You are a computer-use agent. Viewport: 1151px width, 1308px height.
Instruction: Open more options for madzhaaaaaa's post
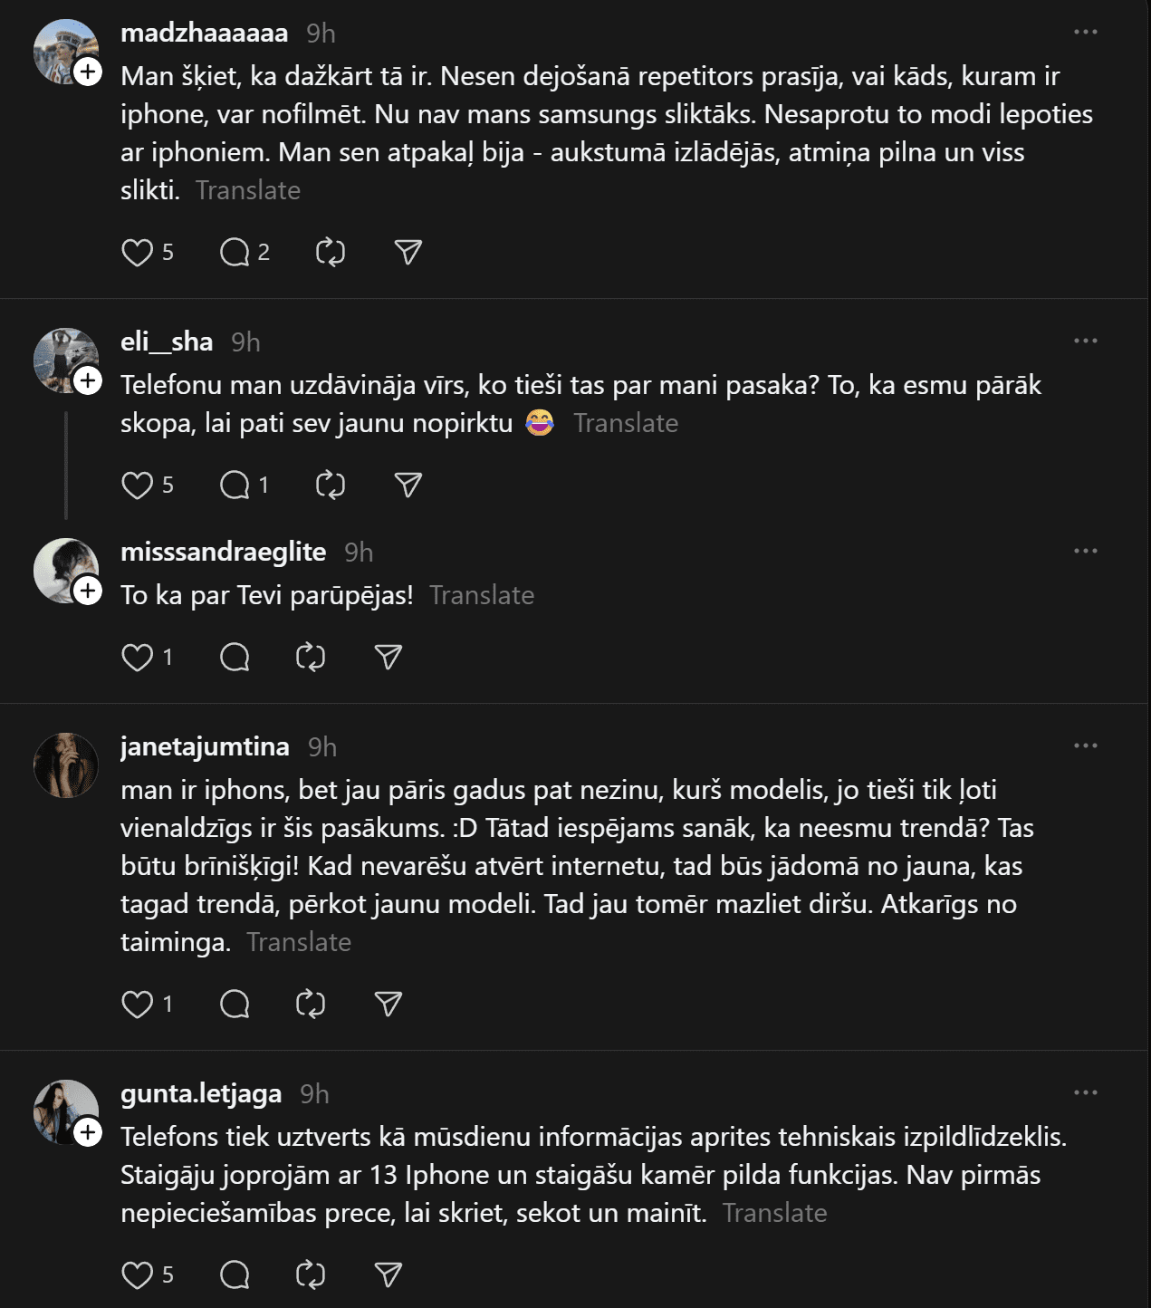pos(1085,33)
